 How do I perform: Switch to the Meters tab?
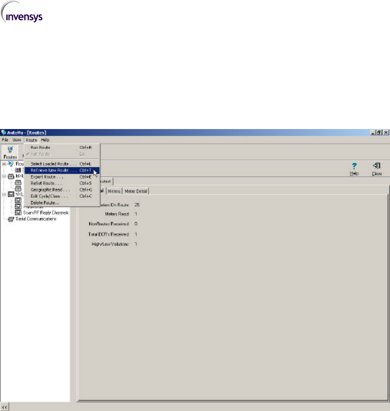114,191
